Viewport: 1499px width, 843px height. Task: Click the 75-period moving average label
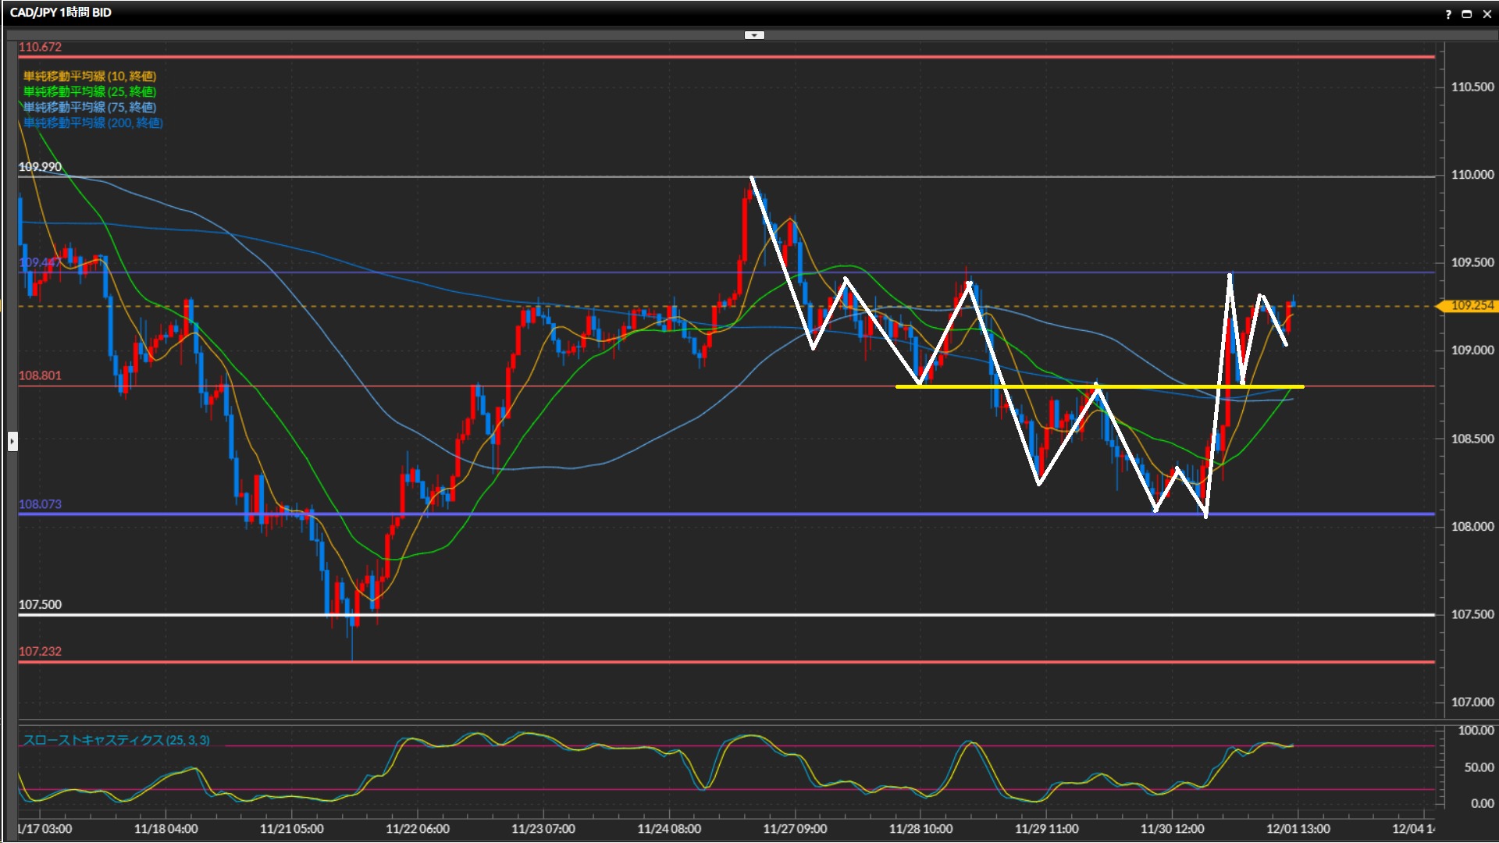pyautogui.click(x=89, y=107)
